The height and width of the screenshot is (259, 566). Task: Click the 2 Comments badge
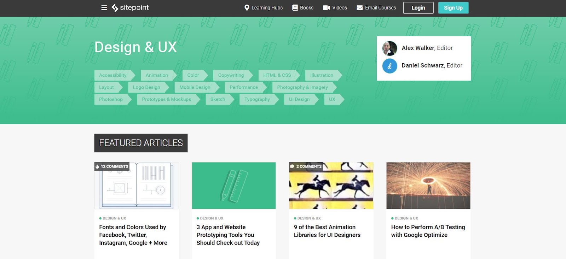point(306,166)
